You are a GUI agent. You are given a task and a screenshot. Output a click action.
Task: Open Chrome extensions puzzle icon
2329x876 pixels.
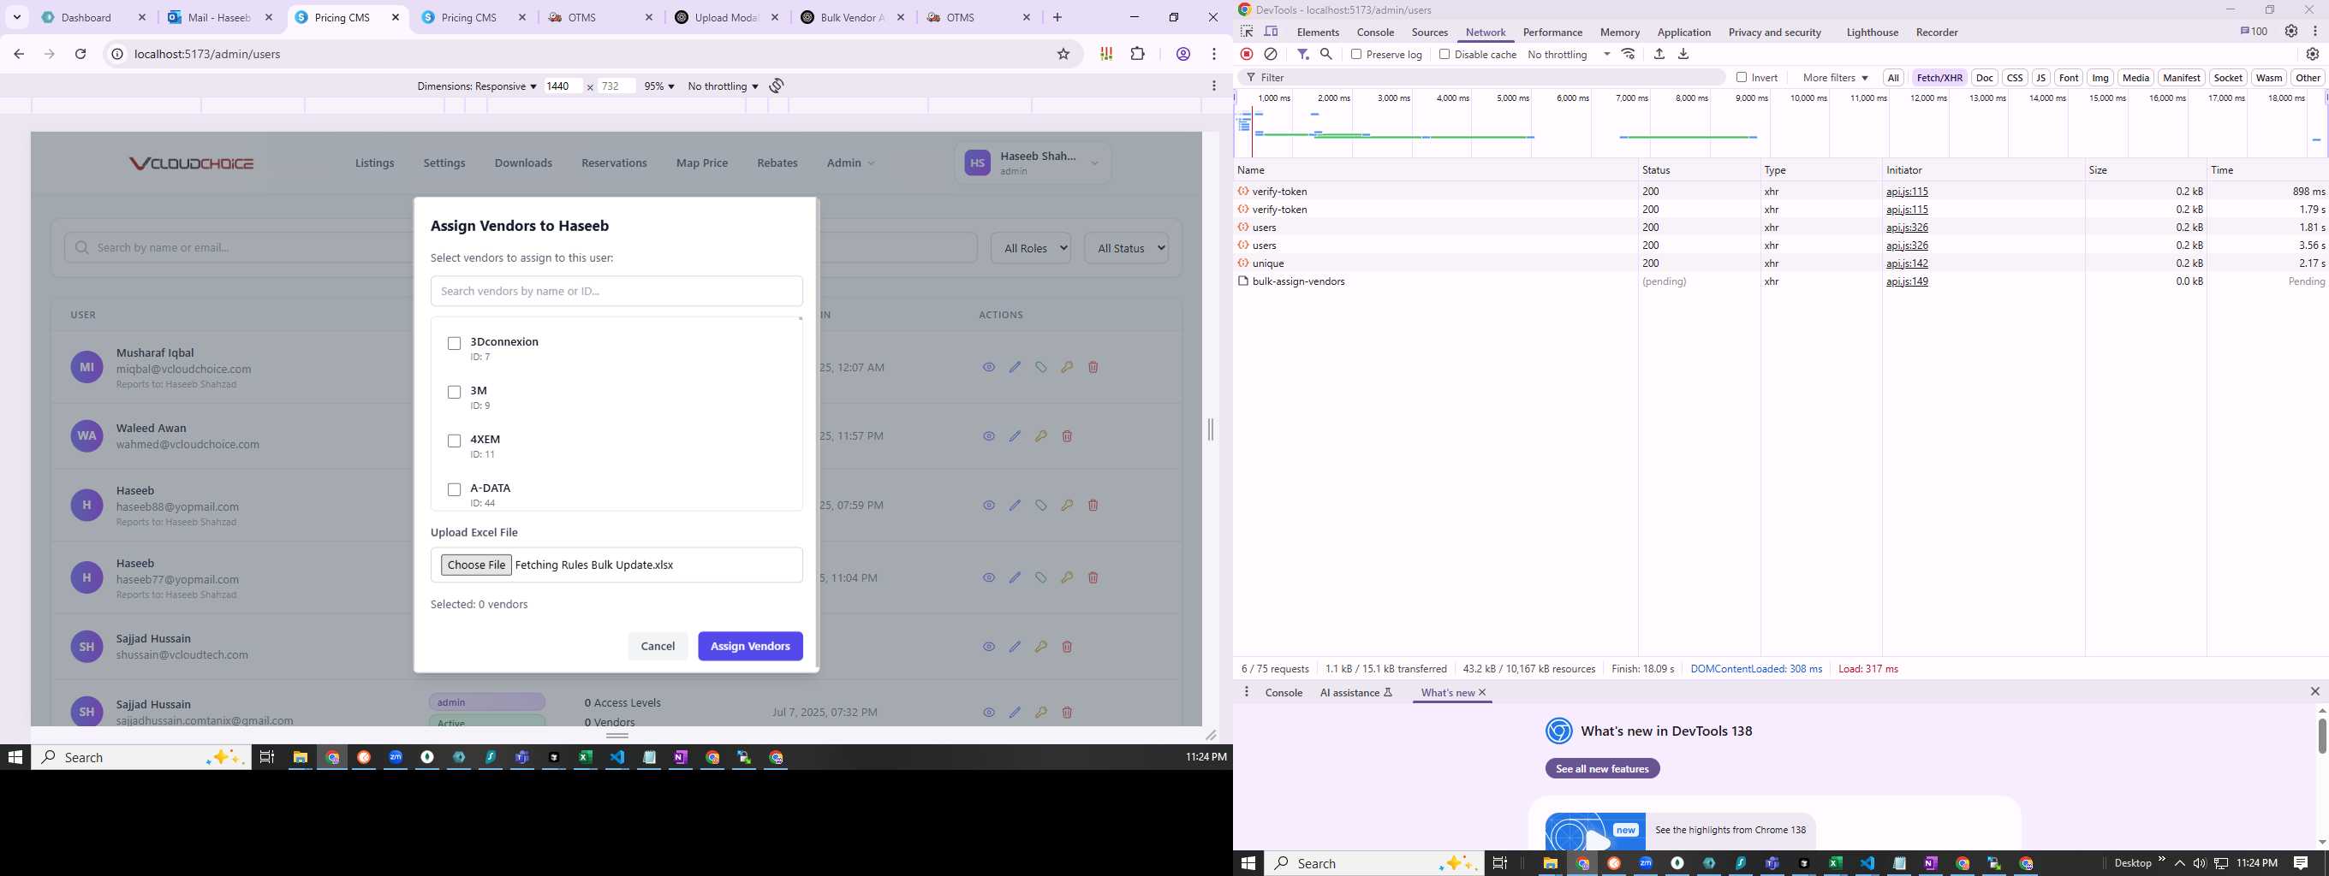1138,54
